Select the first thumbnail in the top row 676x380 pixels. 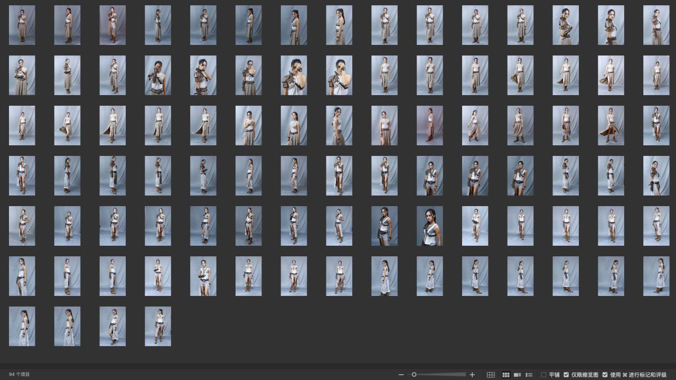(22, 25)
